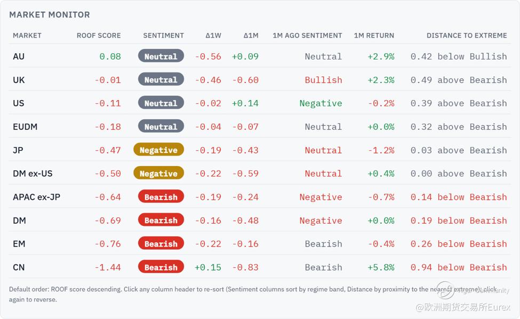Screen dimensions: 520x319
Task: Select the EUDM market label
Action: pyautogui.click(x=25, y=127)
